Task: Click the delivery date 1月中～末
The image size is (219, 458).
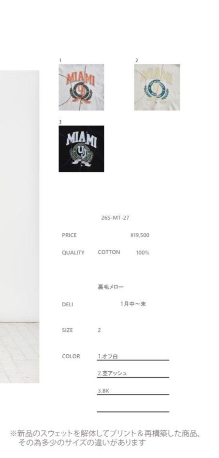Action: click(x=133, y=304)
